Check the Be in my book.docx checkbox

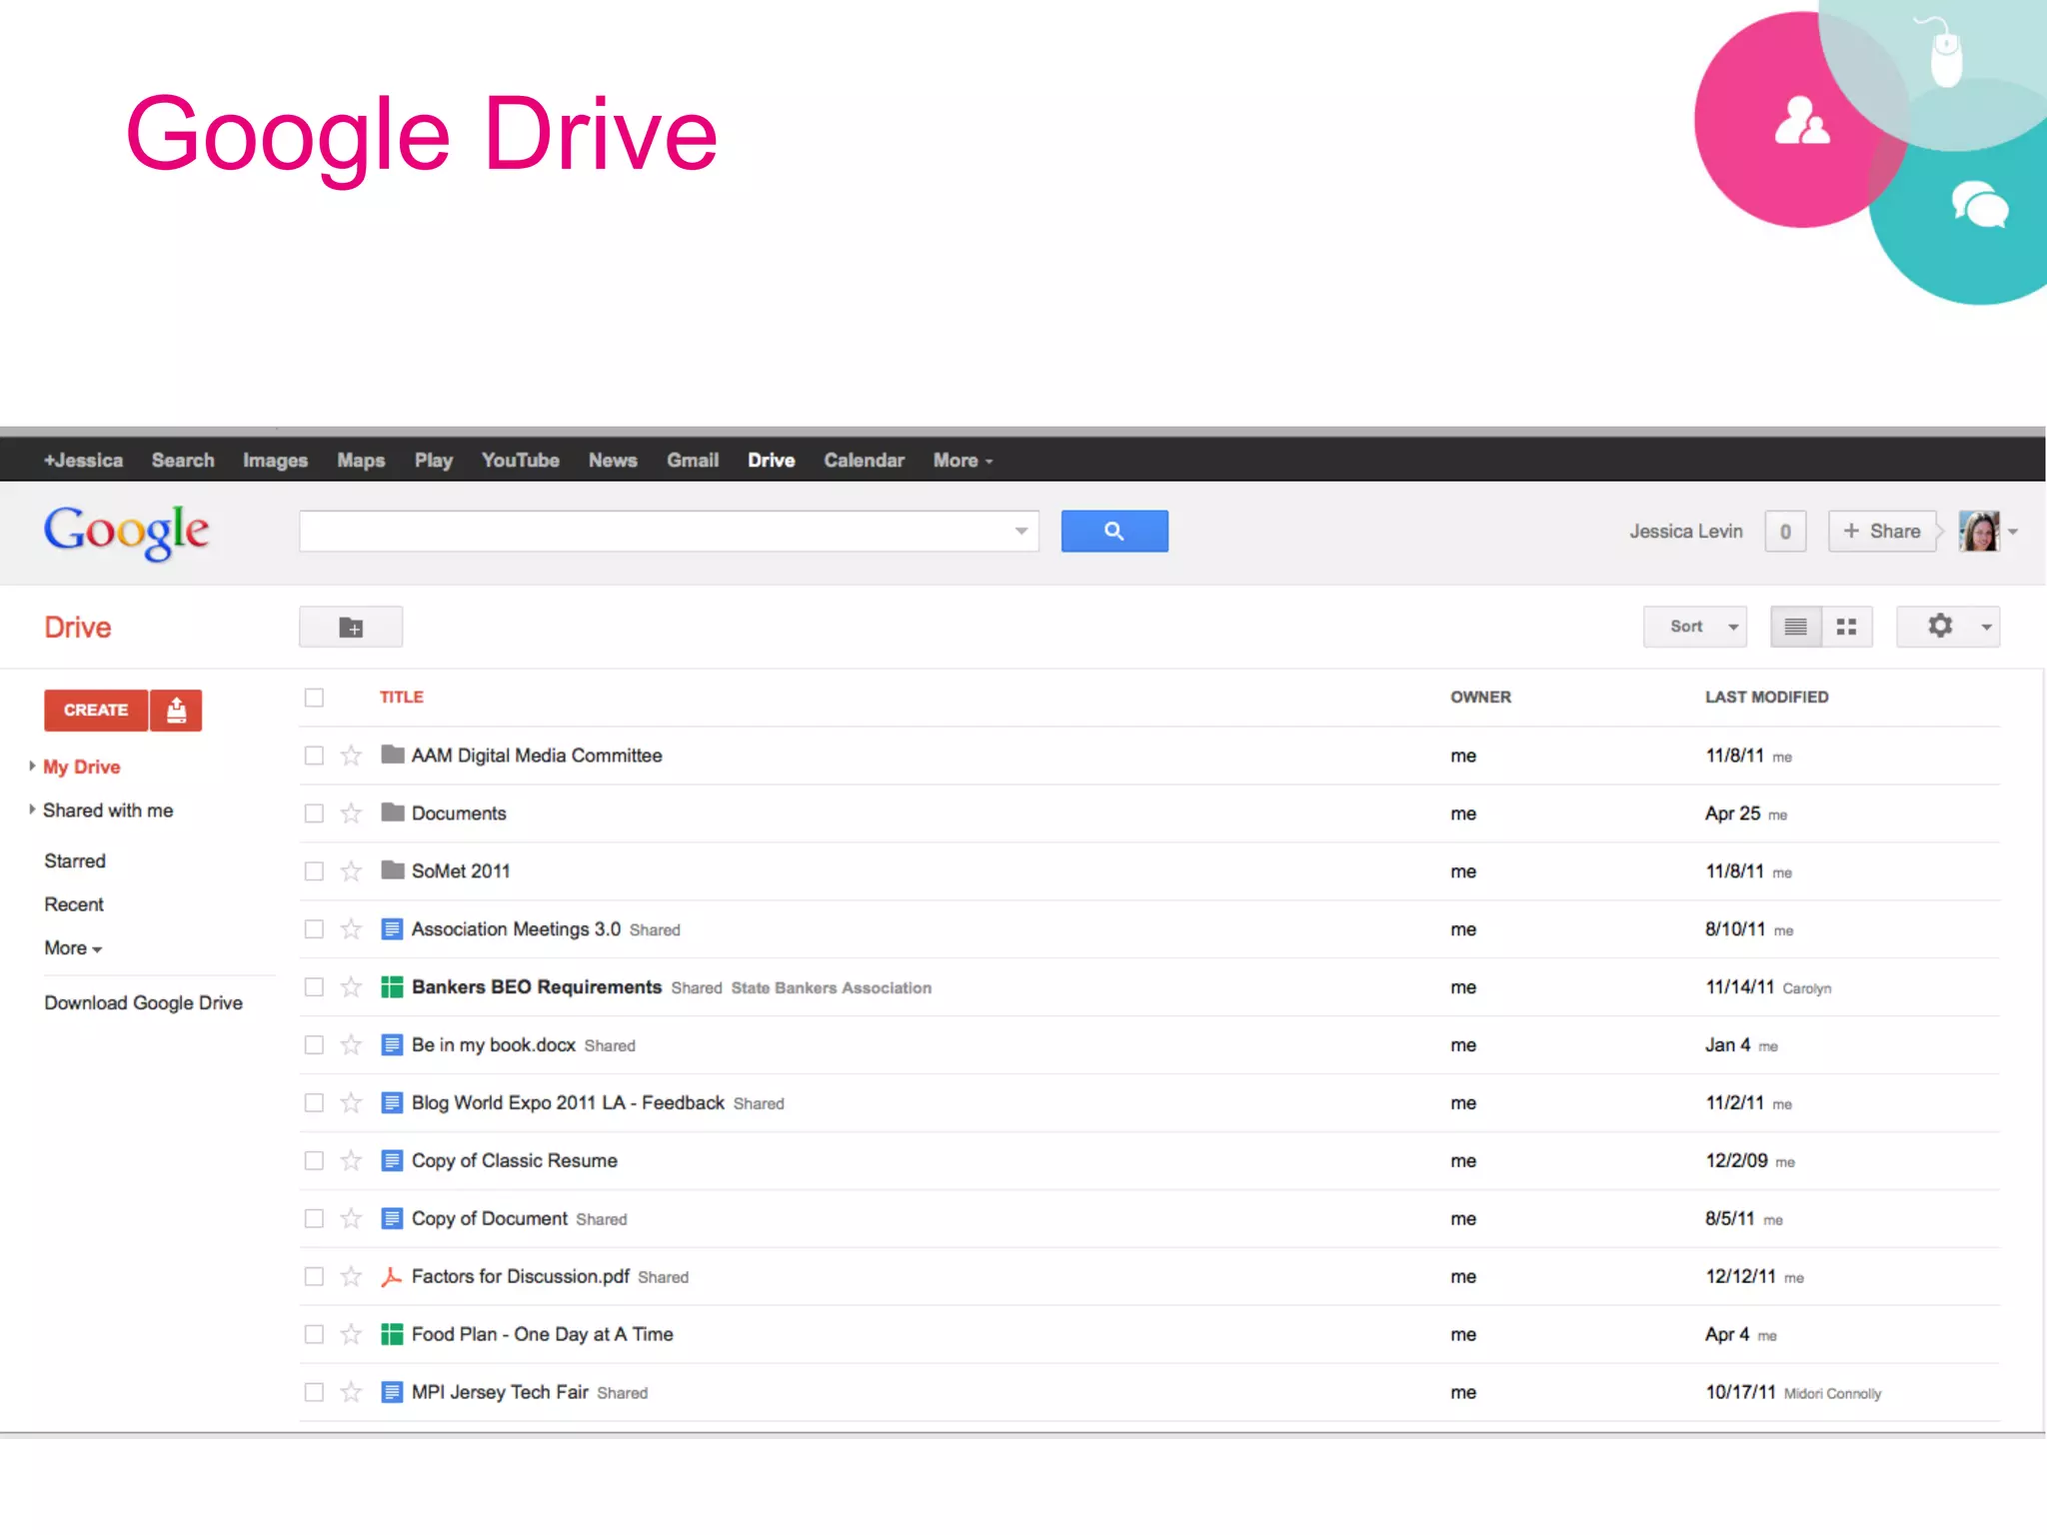pyautogui.click(x=314, y=1045)
